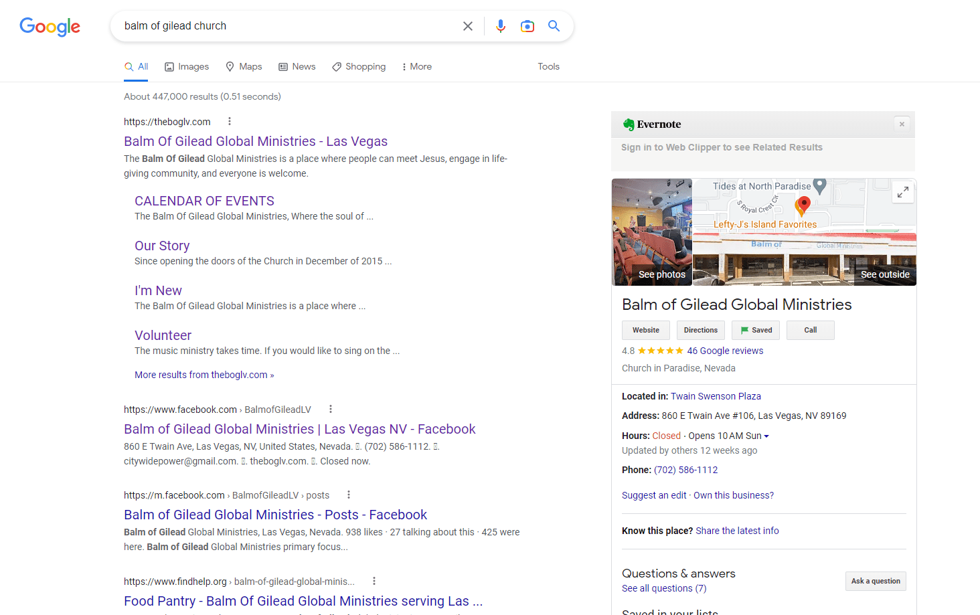Click the blue magnifier search button

pos(554,26)
